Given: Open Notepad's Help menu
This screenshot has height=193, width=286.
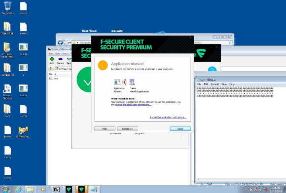Looking at the screenshot, I should click(232, 84).
